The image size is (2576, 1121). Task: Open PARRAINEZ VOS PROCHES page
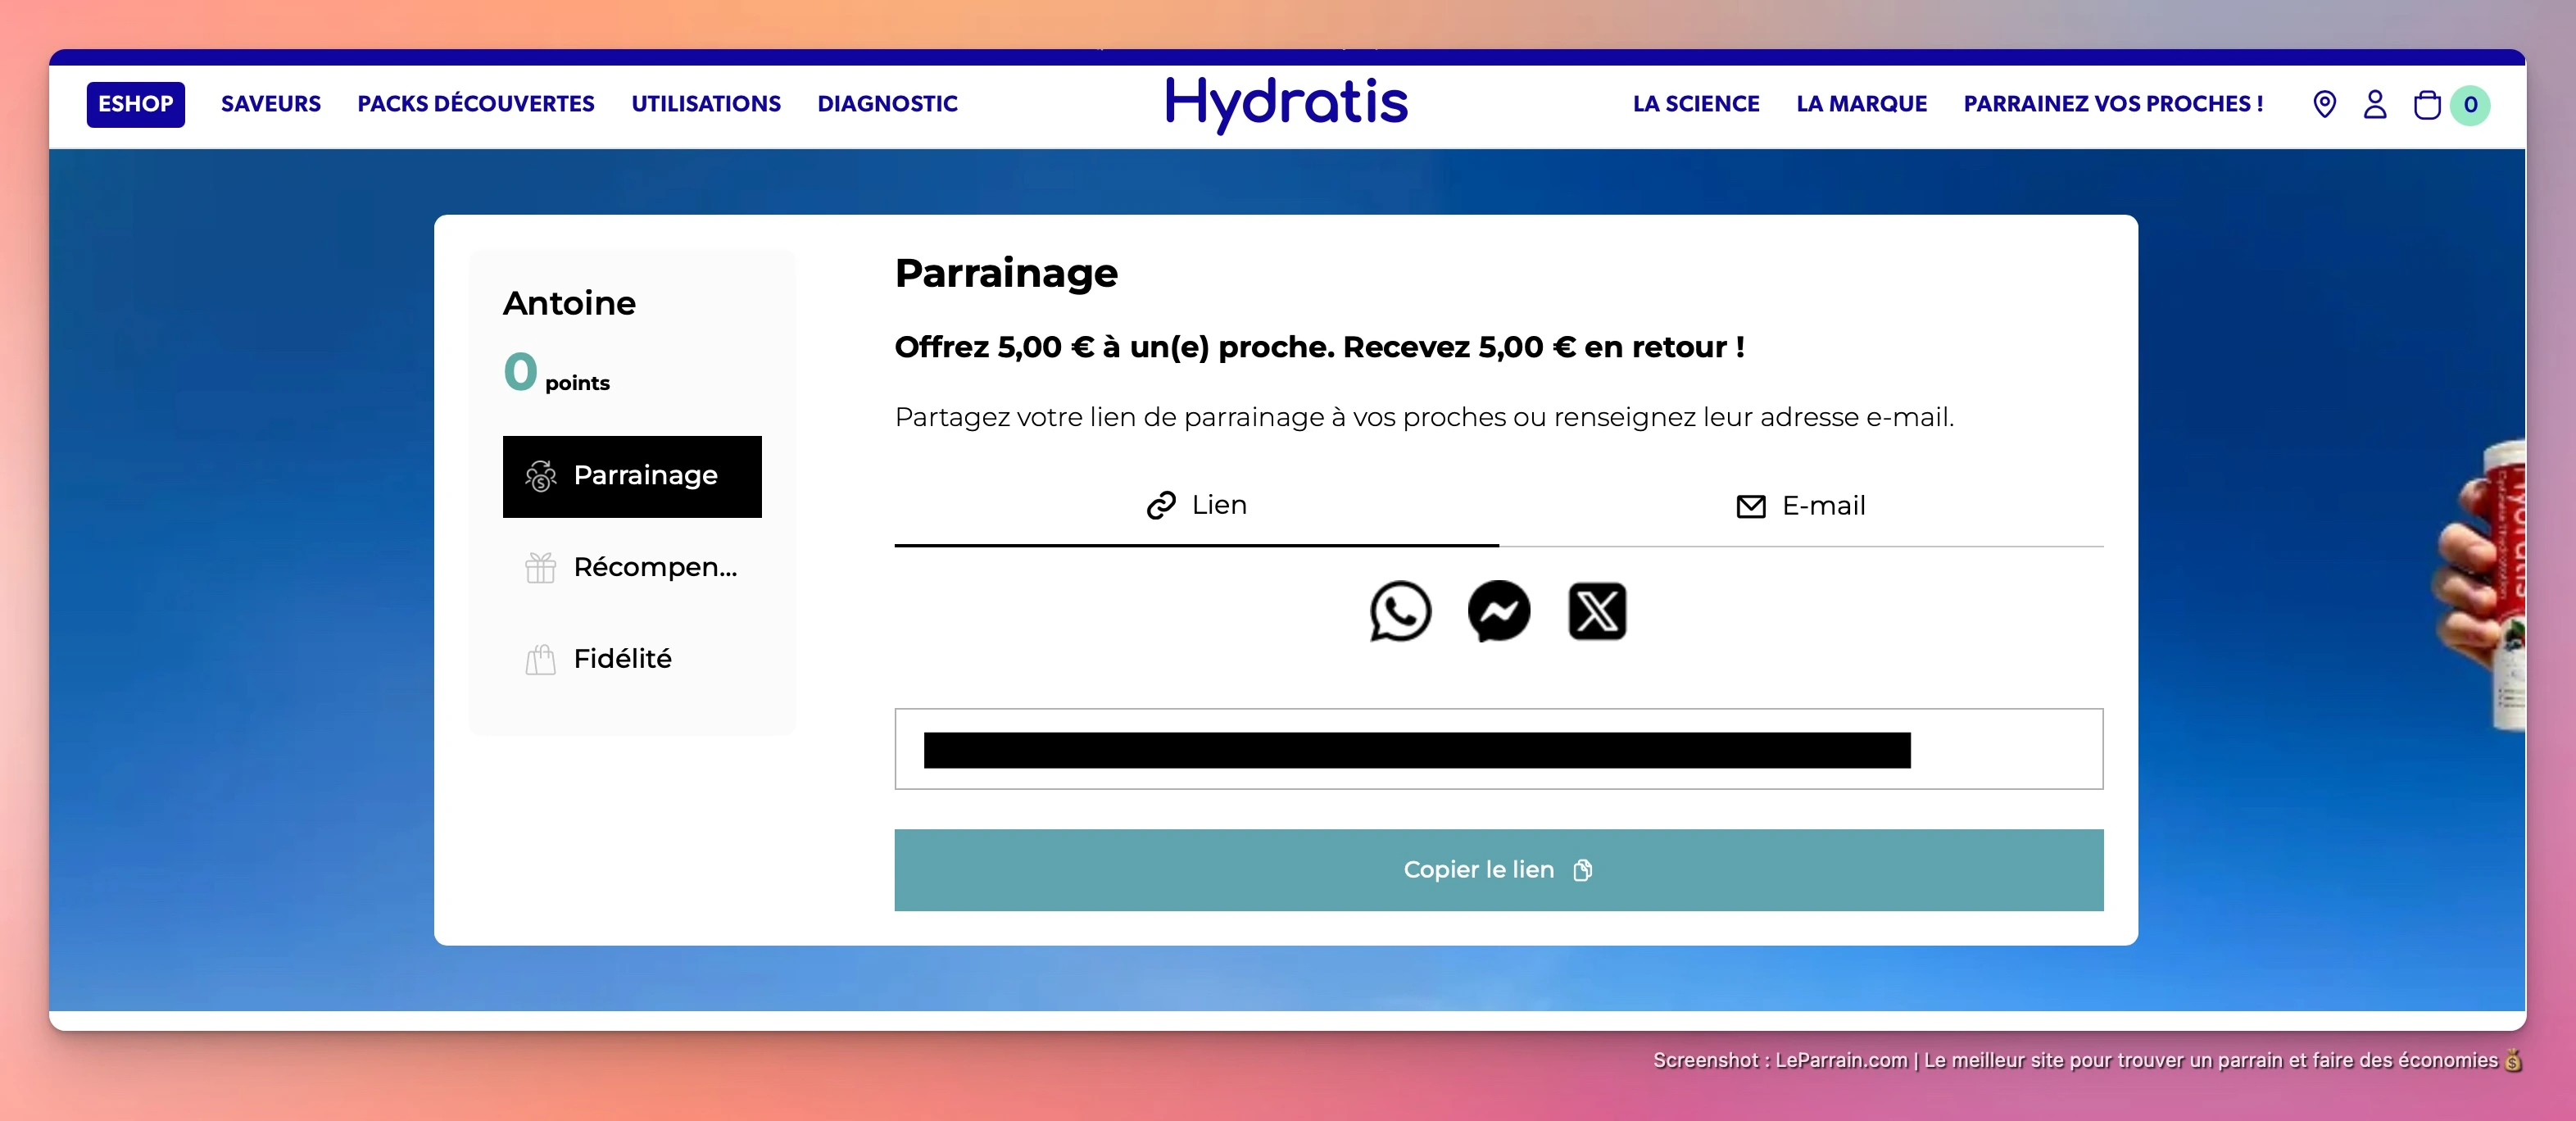2112,103
